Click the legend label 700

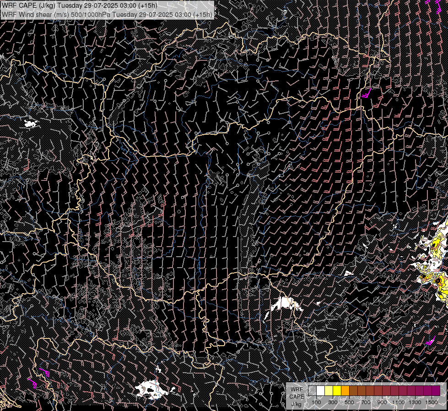coord(366,402)
